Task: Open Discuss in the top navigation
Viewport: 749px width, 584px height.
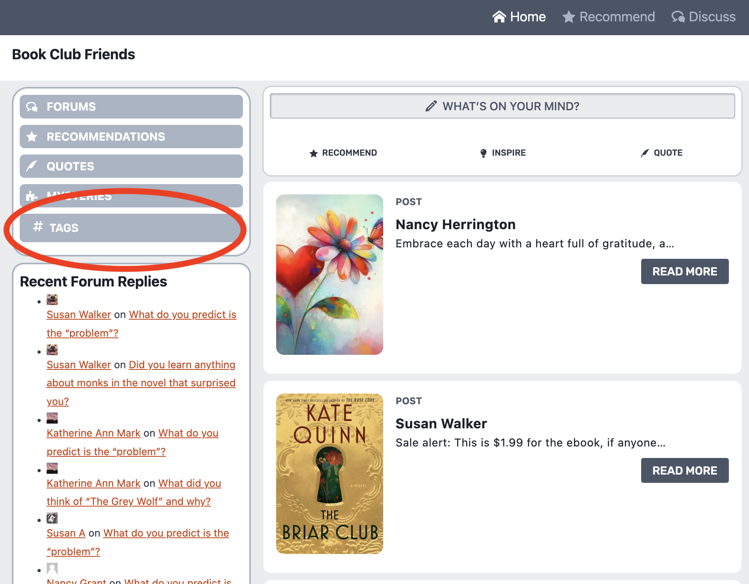Action: 704,17
